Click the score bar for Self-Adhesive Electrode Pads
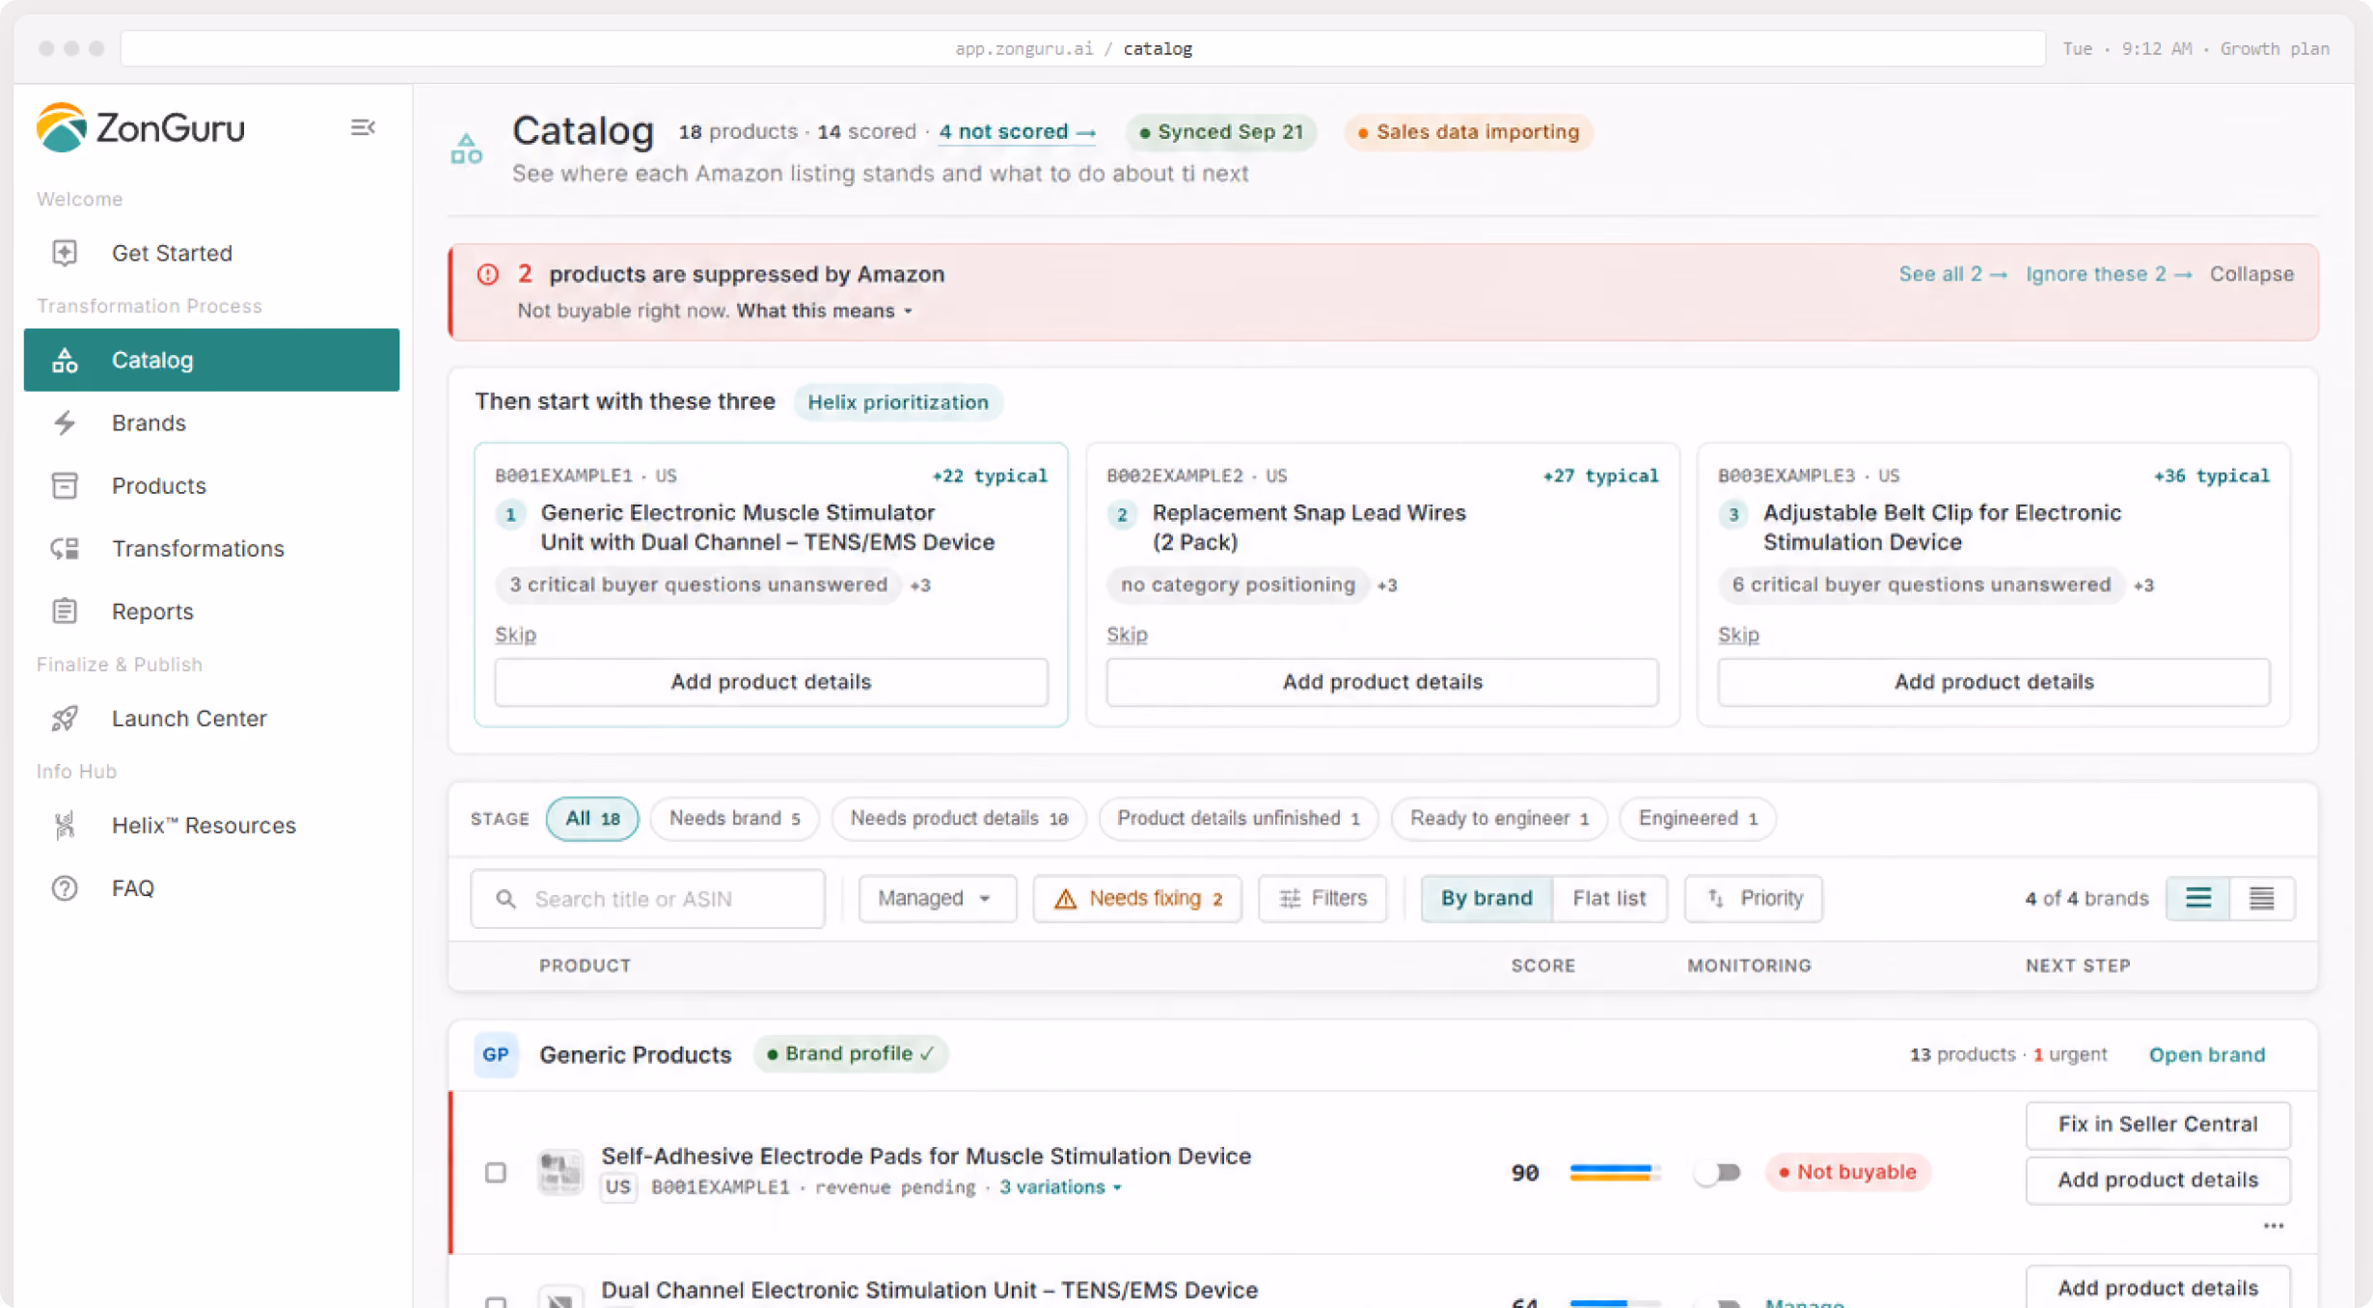The width and height of the screenshot is (2373, 1308). (x=1615, y=1172)
